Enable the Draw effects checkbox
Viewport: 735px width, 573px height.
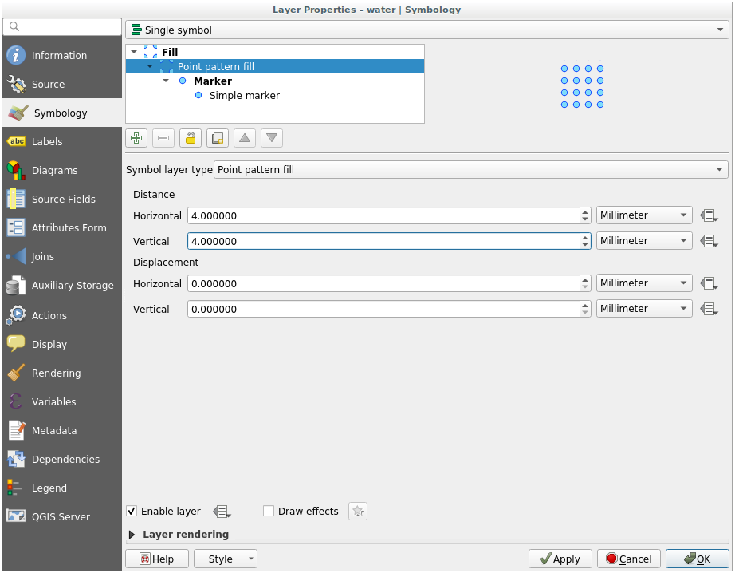tap(269, 512)
